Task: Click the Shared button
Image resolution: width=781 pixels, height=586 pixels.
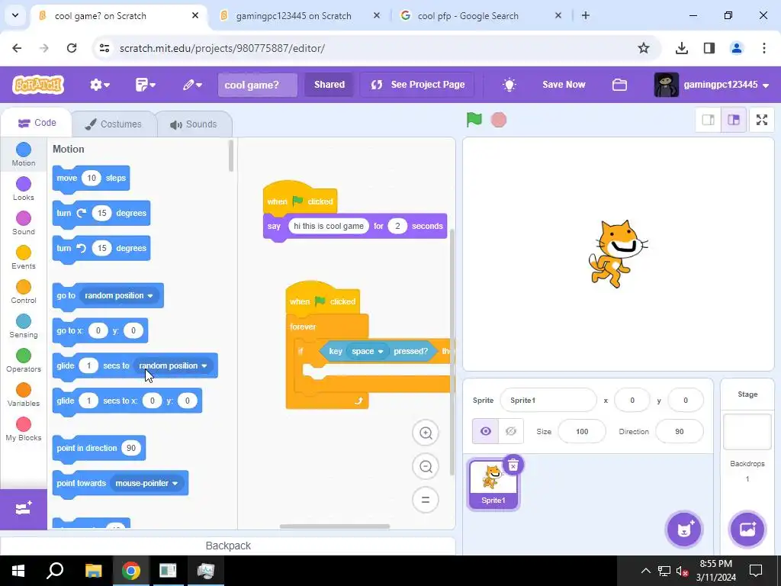Action: (x=329, y=84)
